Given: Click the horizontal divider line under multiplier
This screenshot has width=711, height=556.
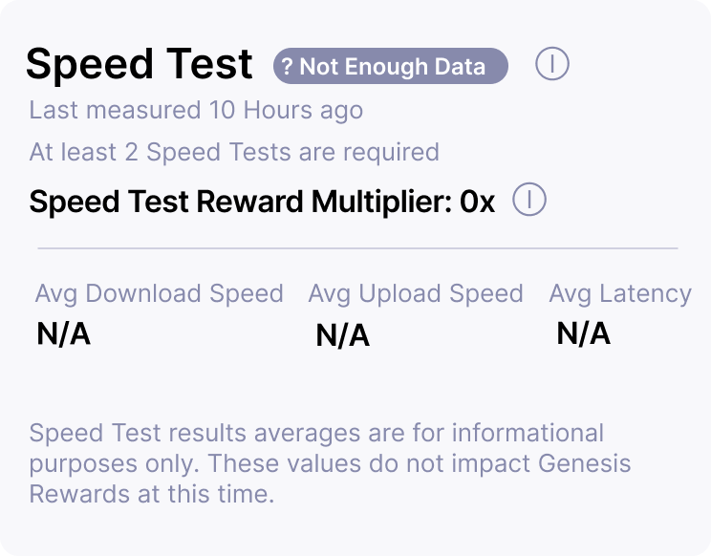Looking at the screenshot, I should tap(357, 248).
